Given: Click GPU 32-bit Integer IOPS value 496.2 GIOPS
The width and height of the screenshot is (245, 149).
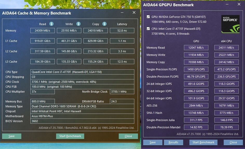Looking at the screenshot, I should 196,91.
